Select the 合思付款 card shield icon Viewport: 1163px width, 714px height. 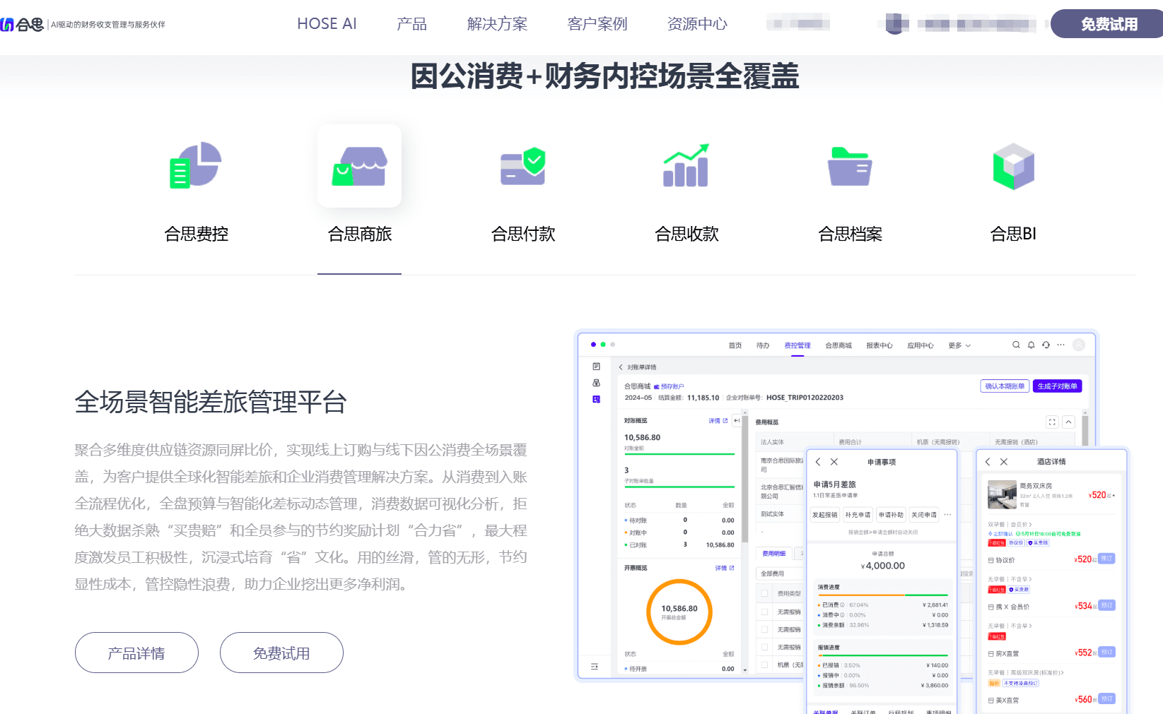523,166
